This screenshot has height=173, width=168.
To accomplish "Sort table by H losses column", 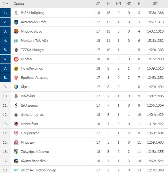I will [x=139, y=4].
